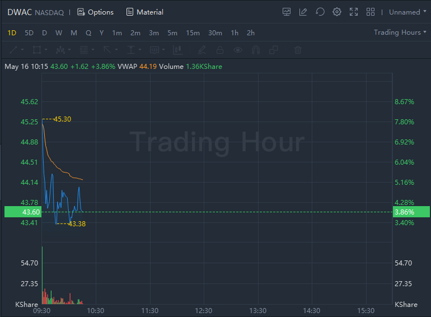The height and width of the screenshot is (317, 431).
Task: Enter fullscreen with the expand arrows icon
Action: coord(354,12)
